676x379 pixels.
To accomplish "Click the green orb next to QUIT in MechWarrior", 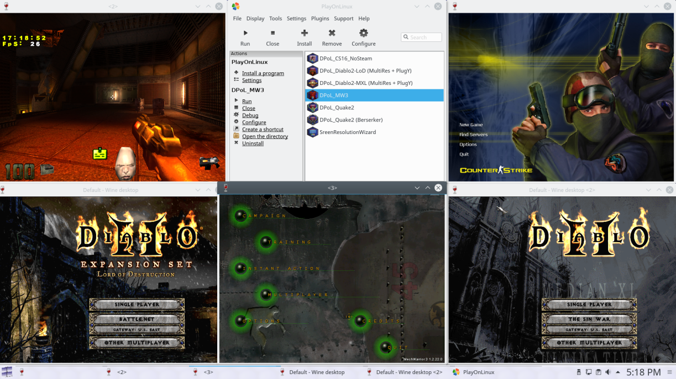I will click(x=385, y=348).
